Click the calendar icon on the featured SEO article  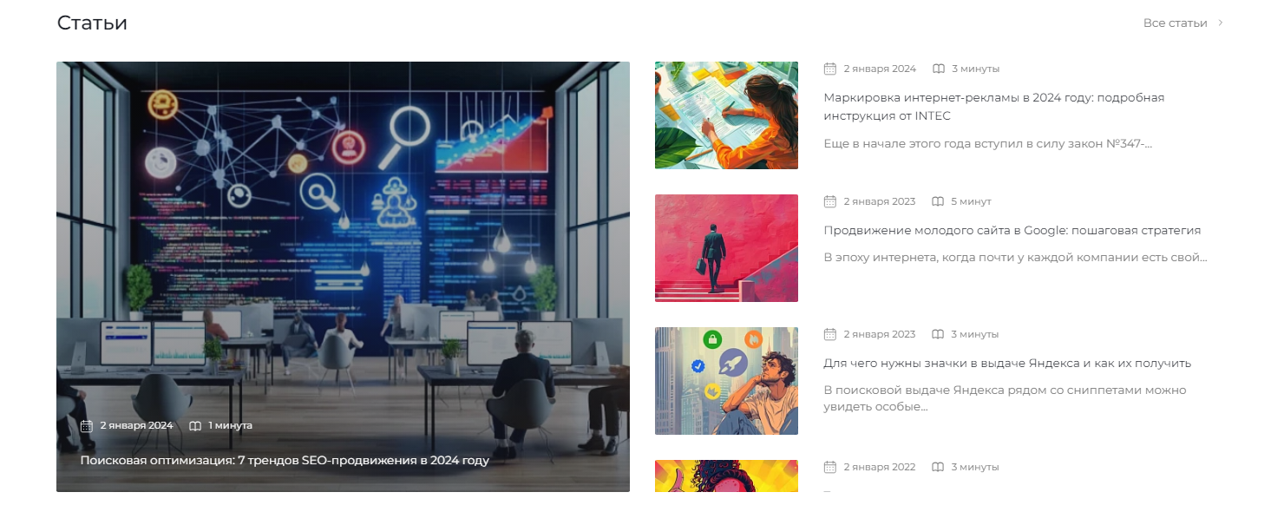(86, 425)
